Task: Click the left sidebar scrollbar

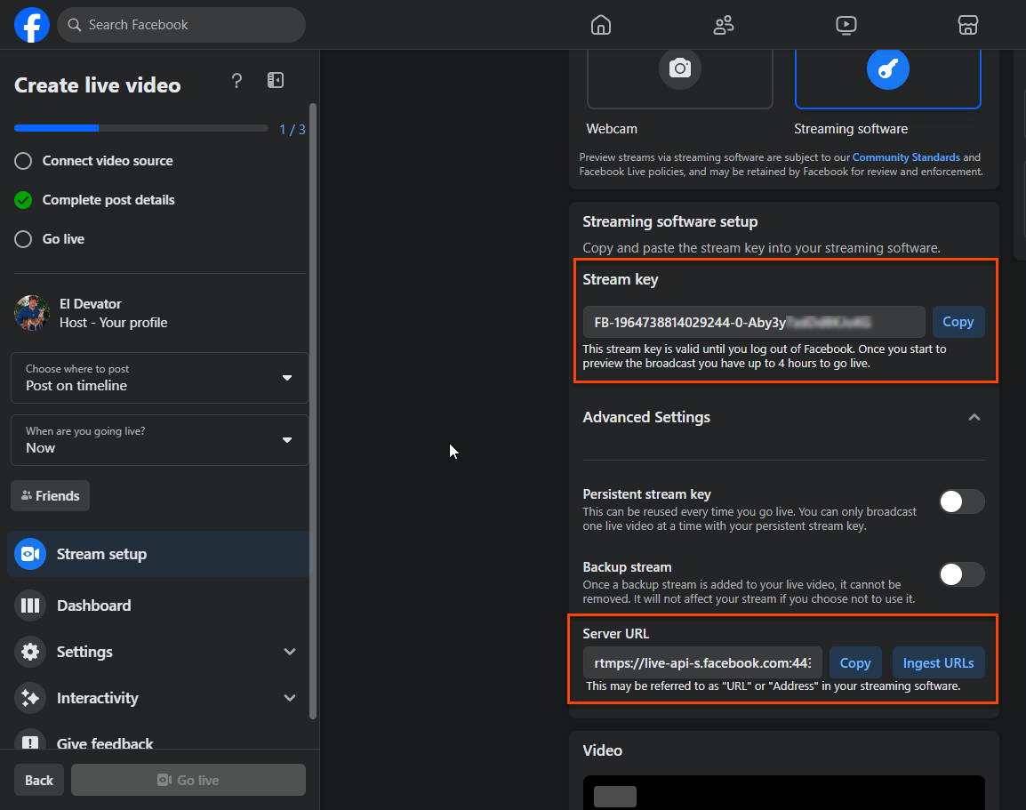Action: click(x=313, y=411)
